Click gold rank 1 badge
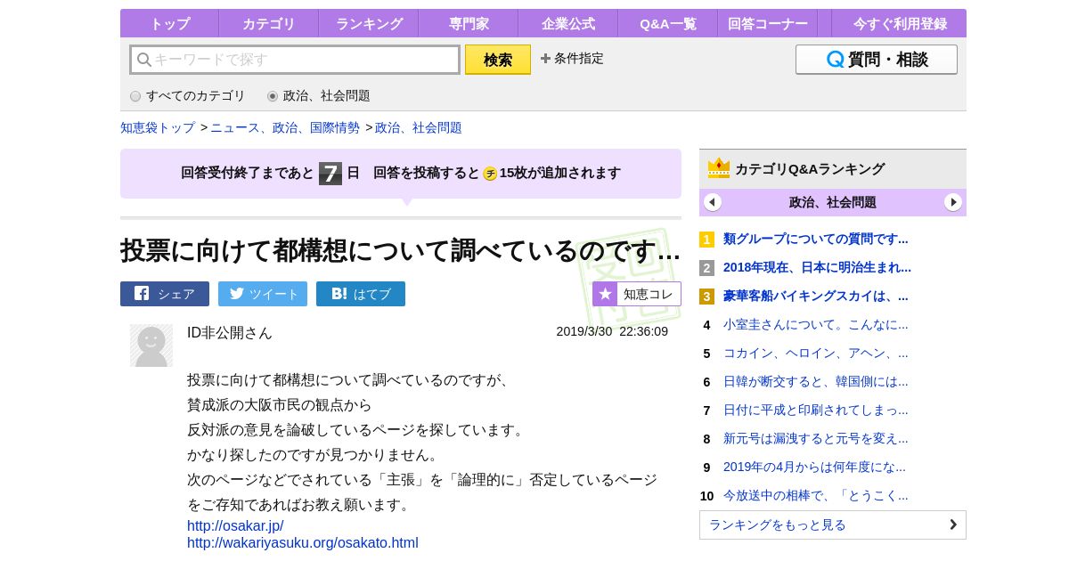 tap(706, 240)
